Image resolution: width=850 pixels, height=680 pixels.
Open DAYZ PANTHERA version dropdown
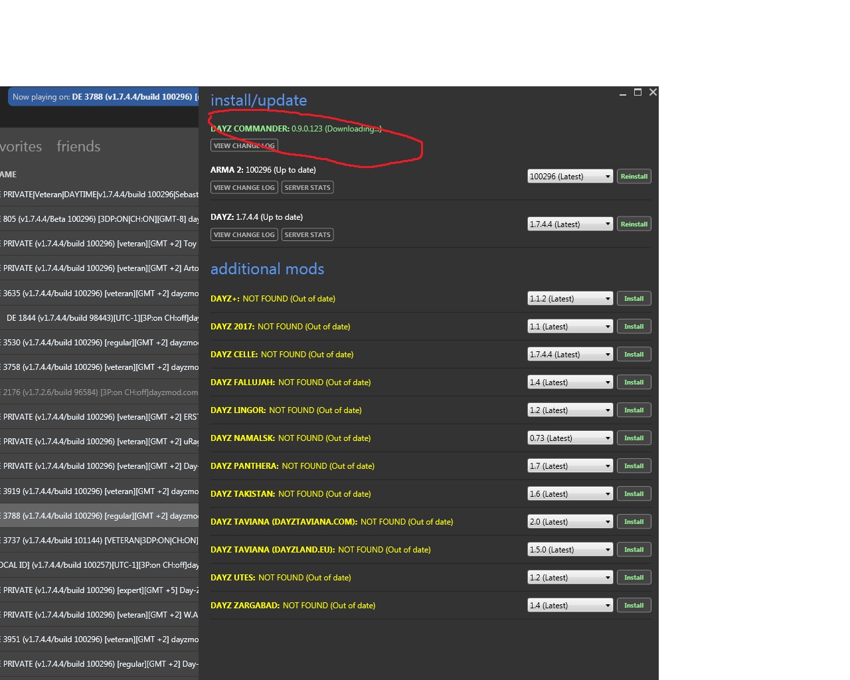(x=570, y=466)
